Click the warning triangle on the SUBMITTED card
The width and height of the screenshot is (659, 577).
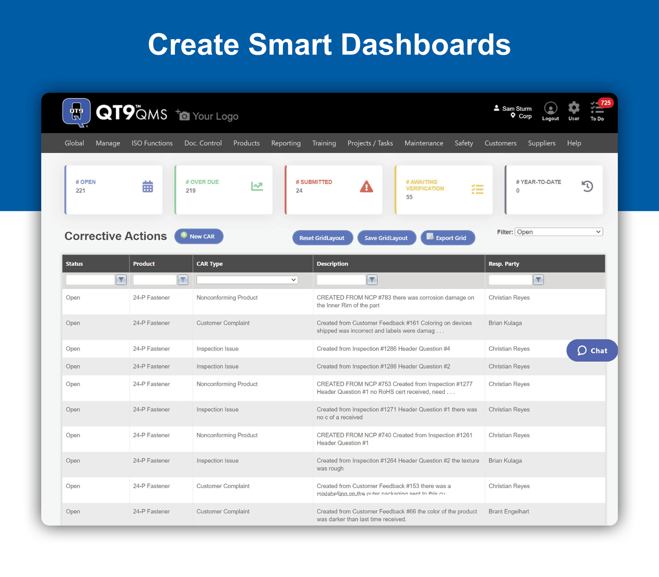pos(366,187)
